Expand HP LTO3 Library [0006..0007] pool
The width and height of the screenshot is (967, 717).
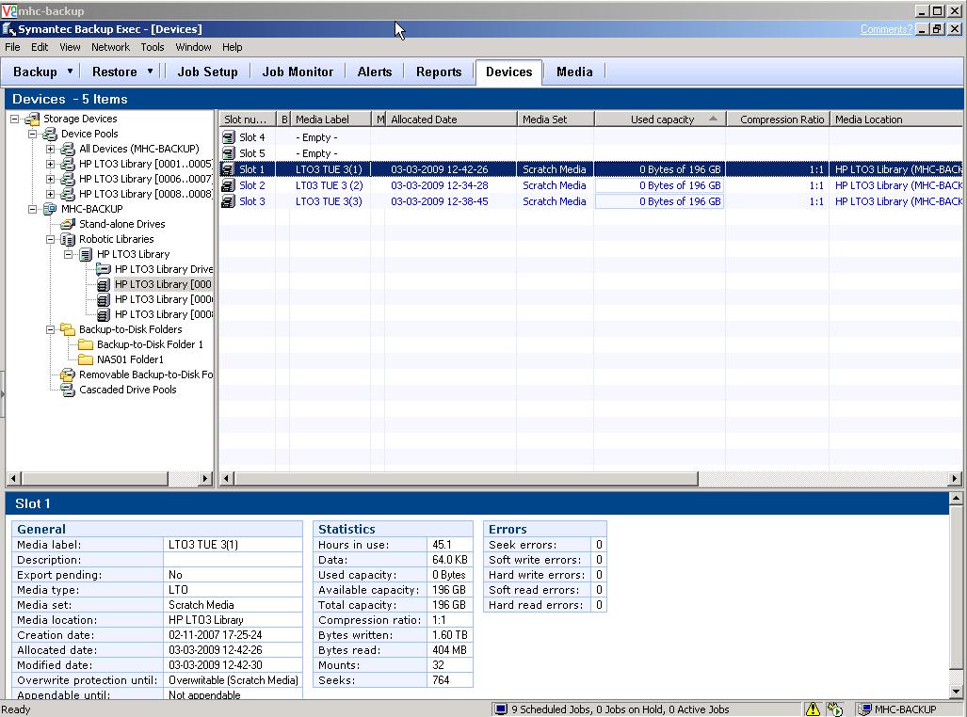point(51,179)
